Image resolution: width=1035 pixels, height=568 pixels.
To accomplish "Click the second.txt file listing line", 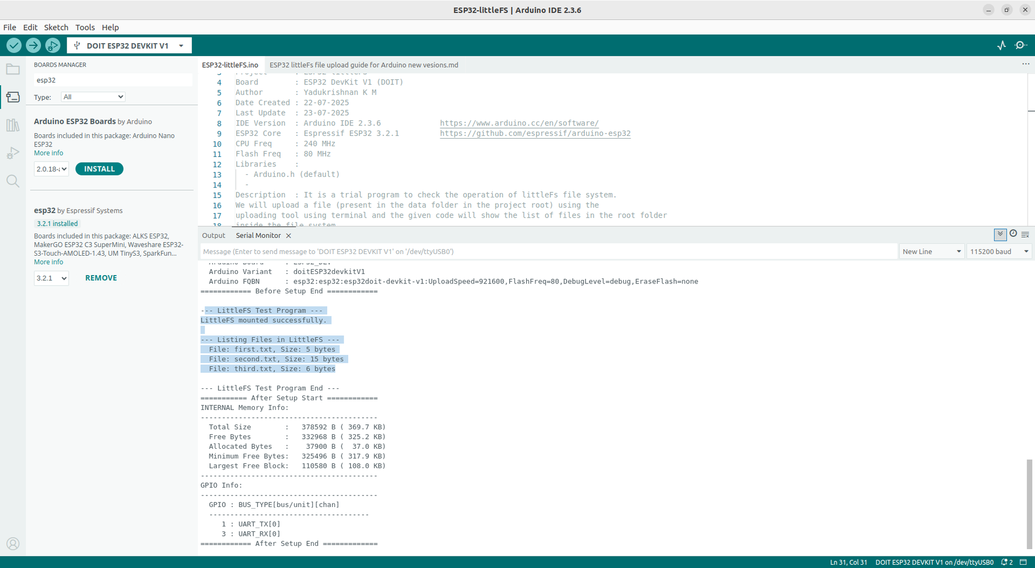I will [x=276, y=359].
